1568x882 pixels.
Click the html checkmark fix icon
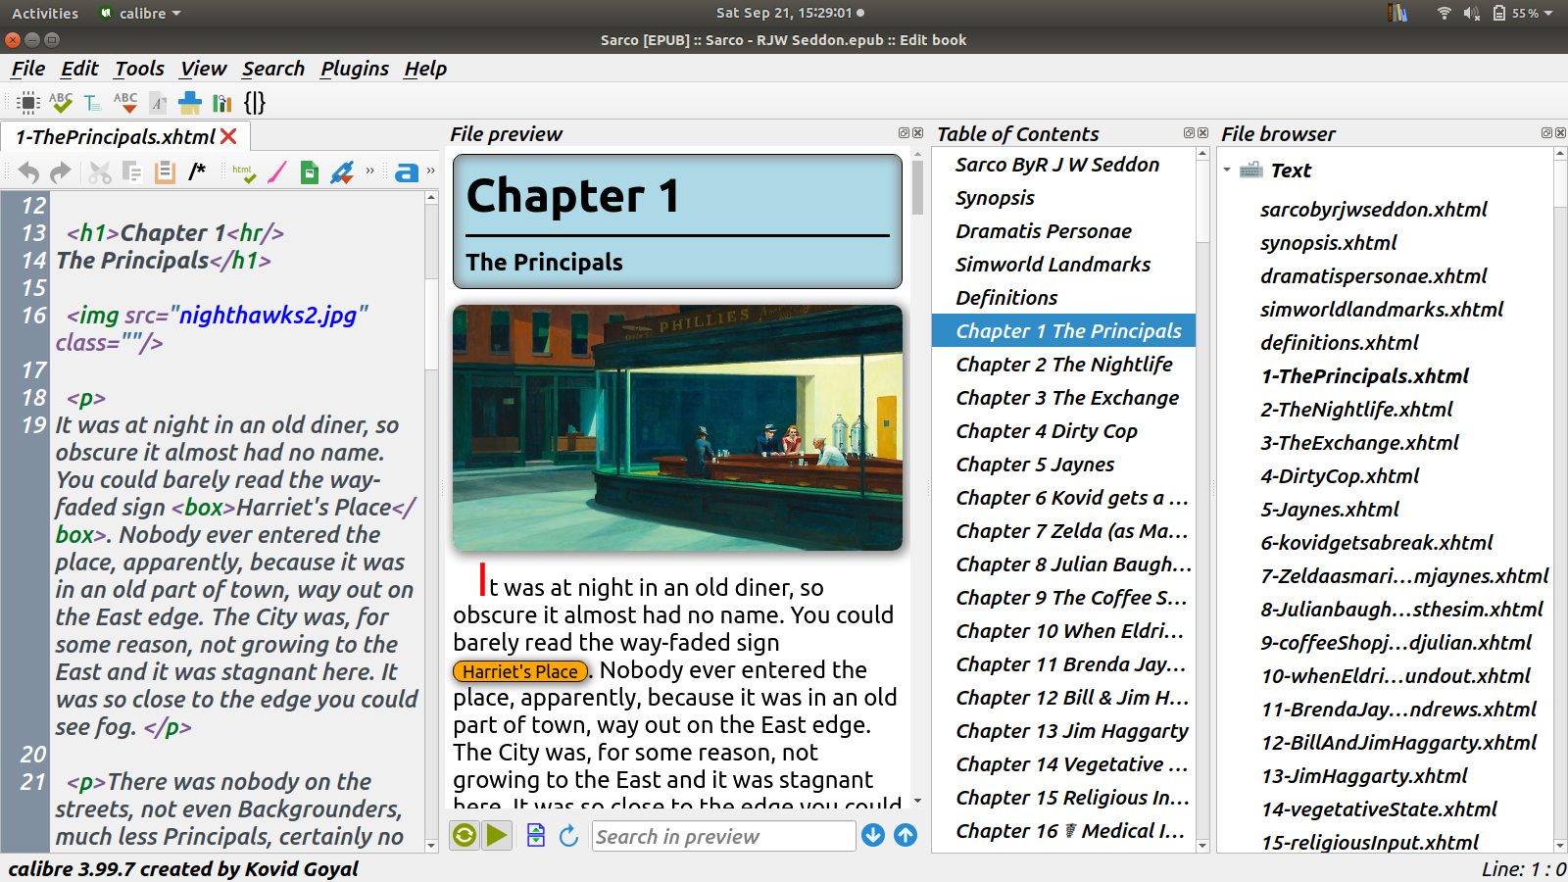pos(244,172)
